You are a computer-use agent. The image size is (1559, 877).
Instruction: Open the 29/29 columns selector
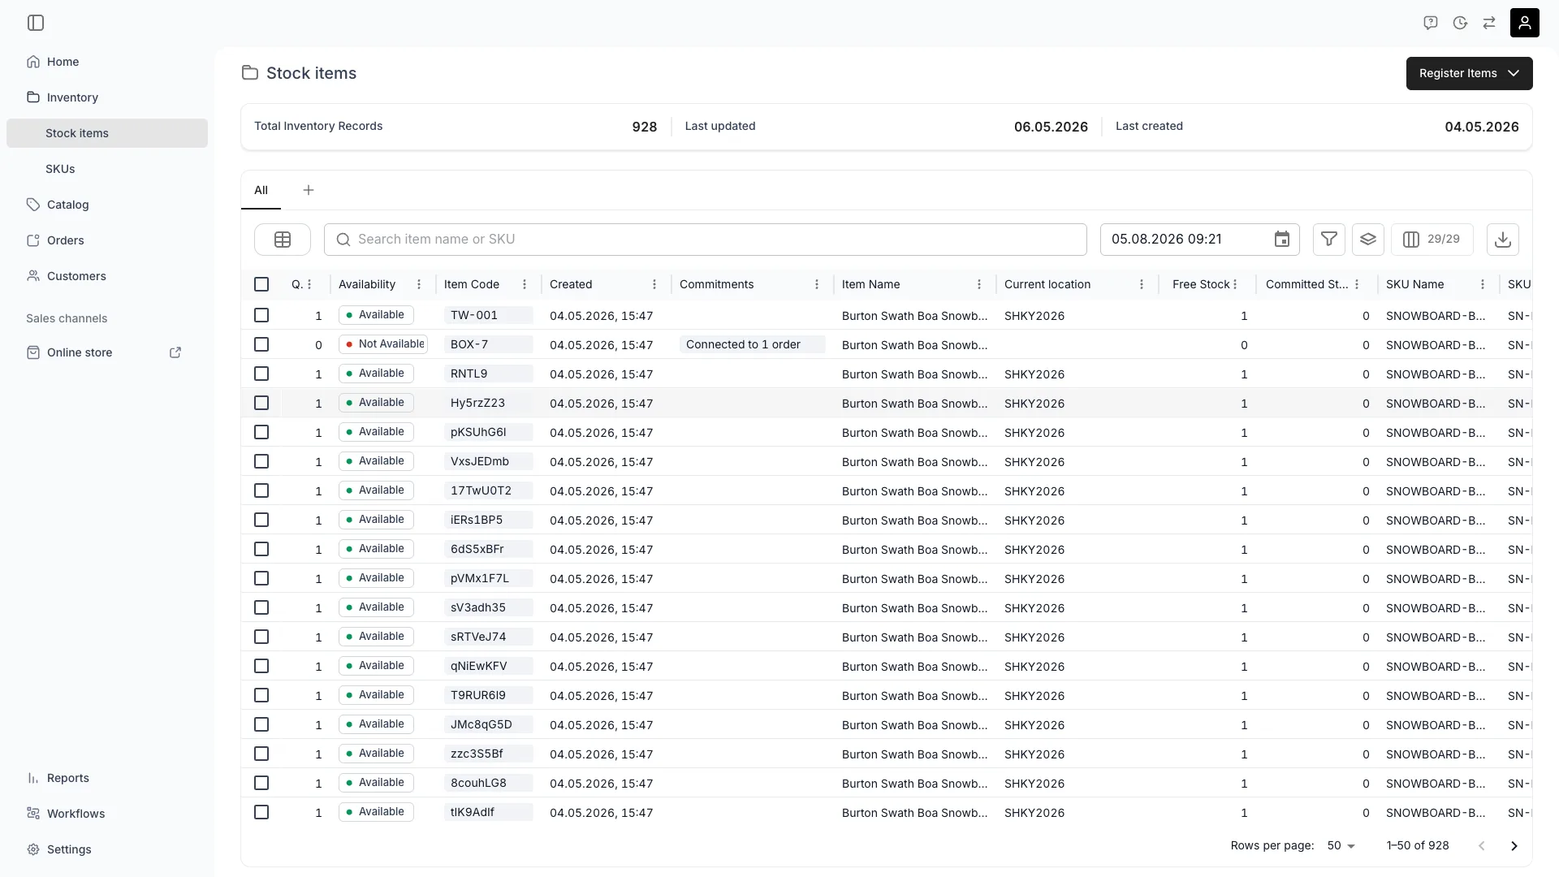tap(1432, 240)
